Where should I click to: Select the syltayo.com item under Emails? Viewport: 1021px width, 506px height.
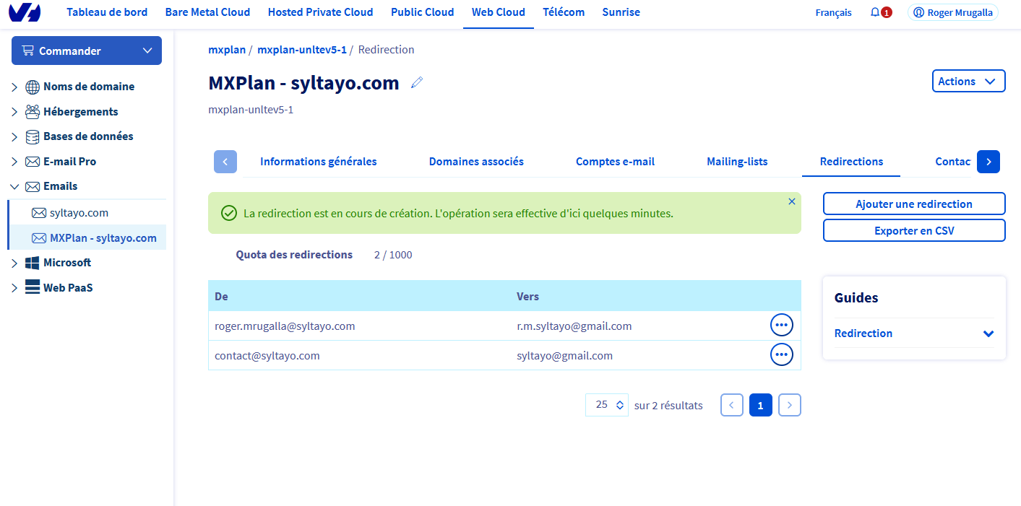coord(79,213)
